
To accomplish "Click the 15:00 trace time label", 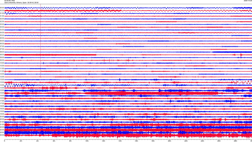I will pyautogui.click(x=2, y=90).
